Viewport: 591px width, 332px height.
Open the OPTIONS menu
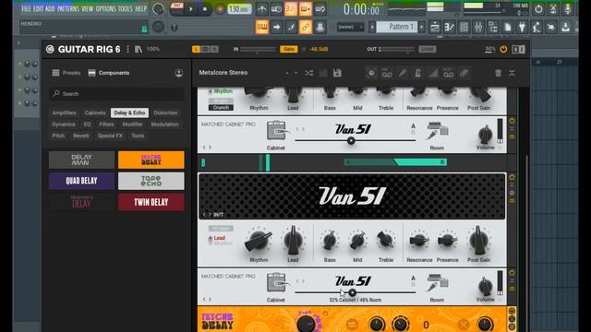(106, 8)
